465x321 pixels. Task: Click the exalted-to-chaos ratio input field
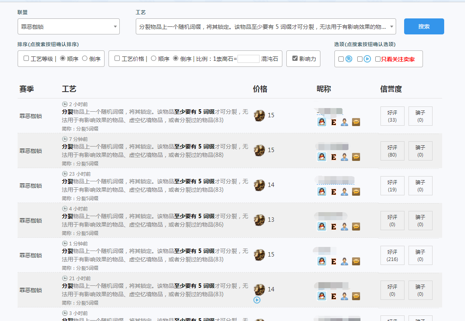(x=248, y=59)
